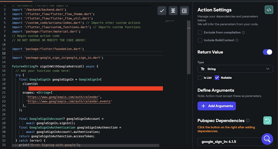Click the indent lines icon in editor toolbar

point(184,11)
